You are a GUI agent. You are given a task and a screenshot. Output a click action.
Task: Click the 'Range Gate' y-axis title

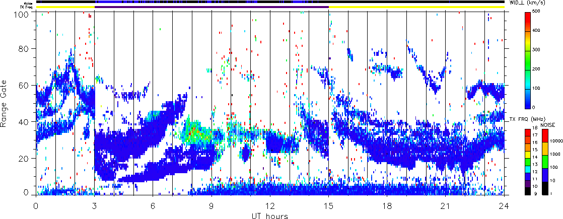click(4, 103)
